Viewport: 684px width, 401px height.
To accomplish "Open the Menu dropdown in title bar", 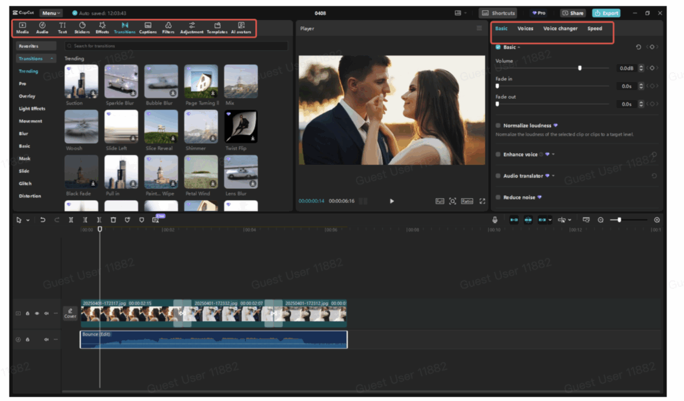I will pyautogui.click(x=51, y=13).
